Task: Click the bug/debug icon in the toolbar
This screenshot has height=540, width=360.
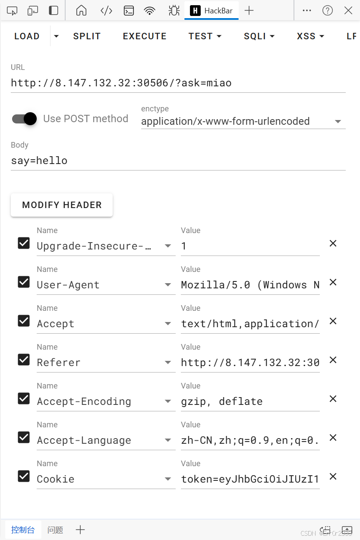Action: tap(173, 10)
